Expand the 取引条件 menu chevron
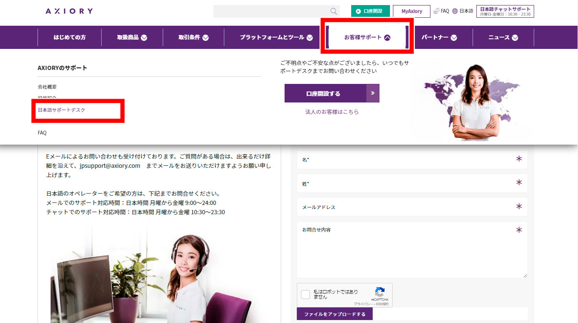Image resolution: width=578 pixels, height=323 pixels. coord(206,38)
